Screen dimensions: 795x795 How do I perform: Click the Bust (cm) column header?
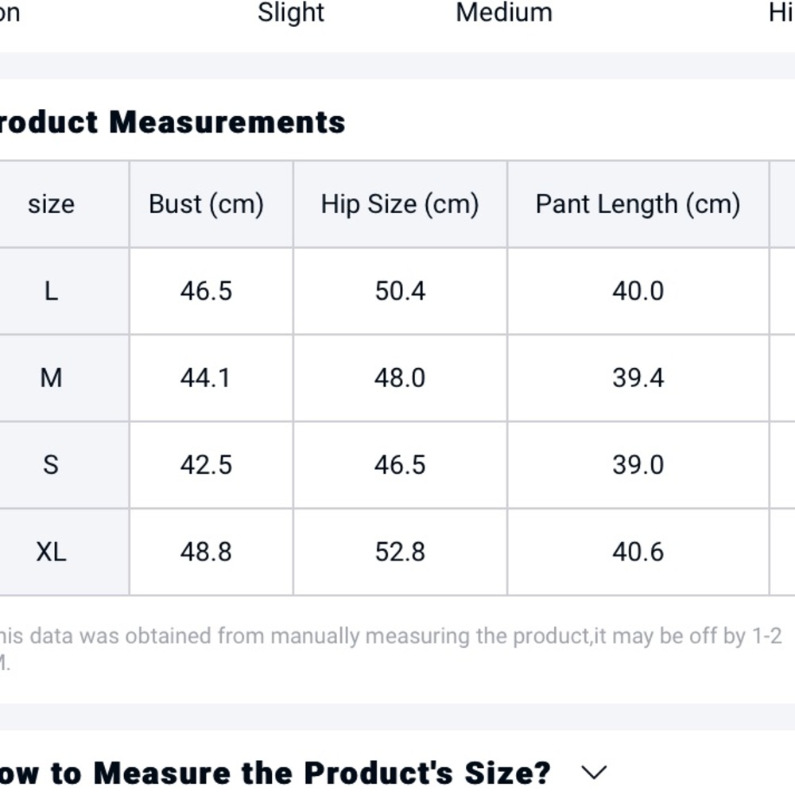pyautogui.click(x=207, y=204)
